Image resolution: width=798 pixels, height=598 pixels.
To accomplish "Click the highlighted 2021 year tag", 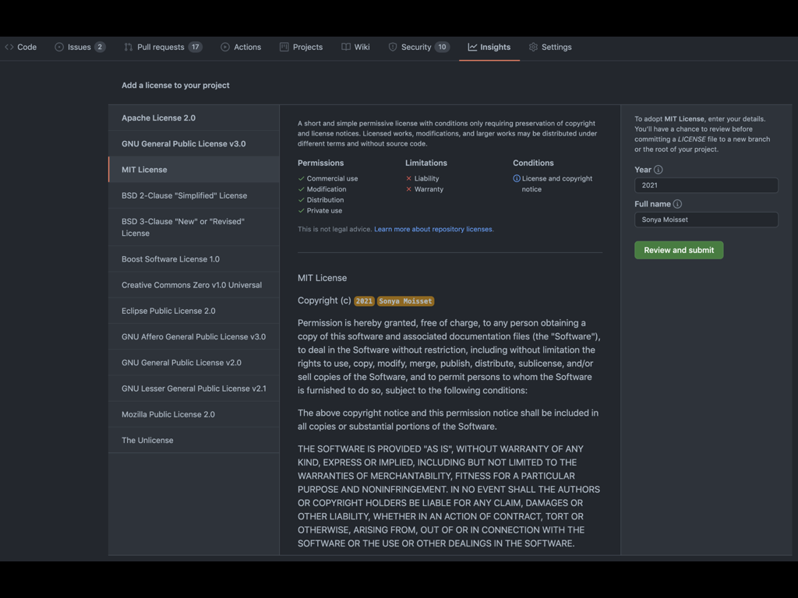I will 364,301.
